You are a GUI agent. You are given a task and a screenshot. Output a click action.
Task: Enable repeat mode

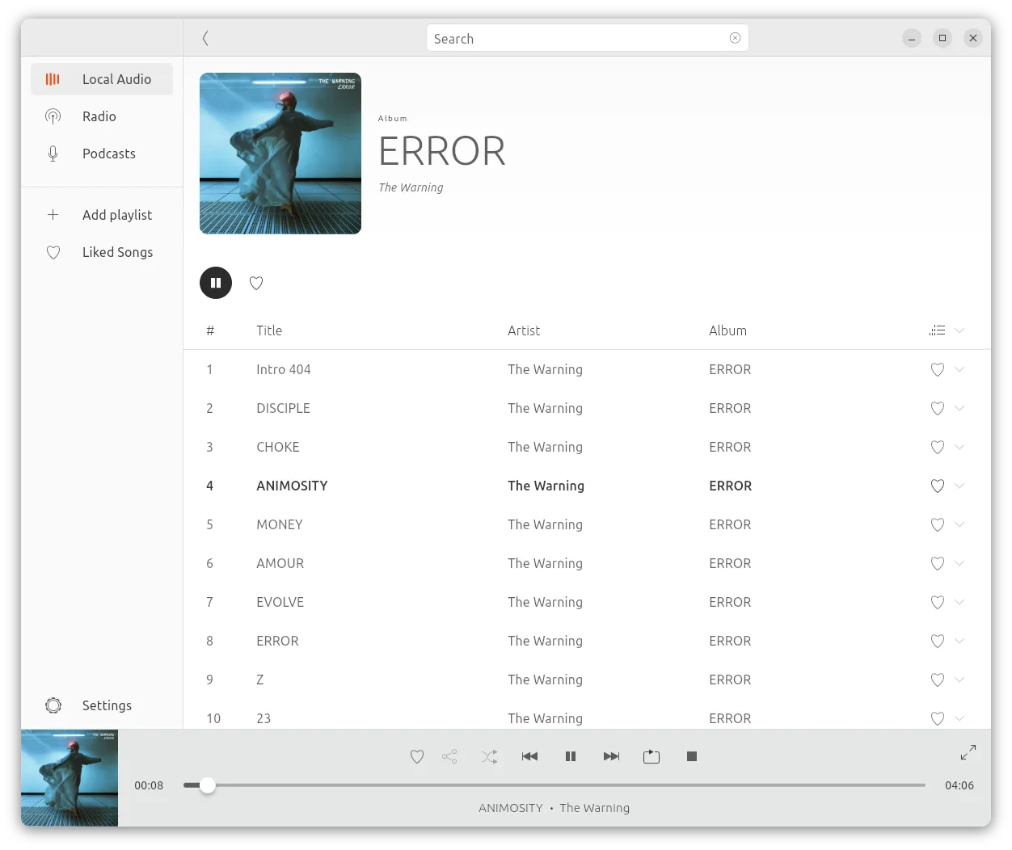coord(651,756)
